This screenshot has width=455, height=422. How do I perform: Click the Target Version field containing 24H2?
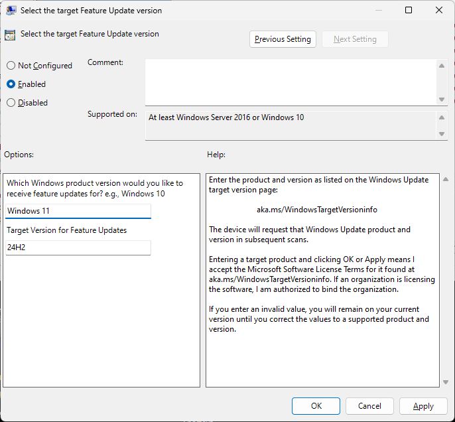[x=78, y=247]
